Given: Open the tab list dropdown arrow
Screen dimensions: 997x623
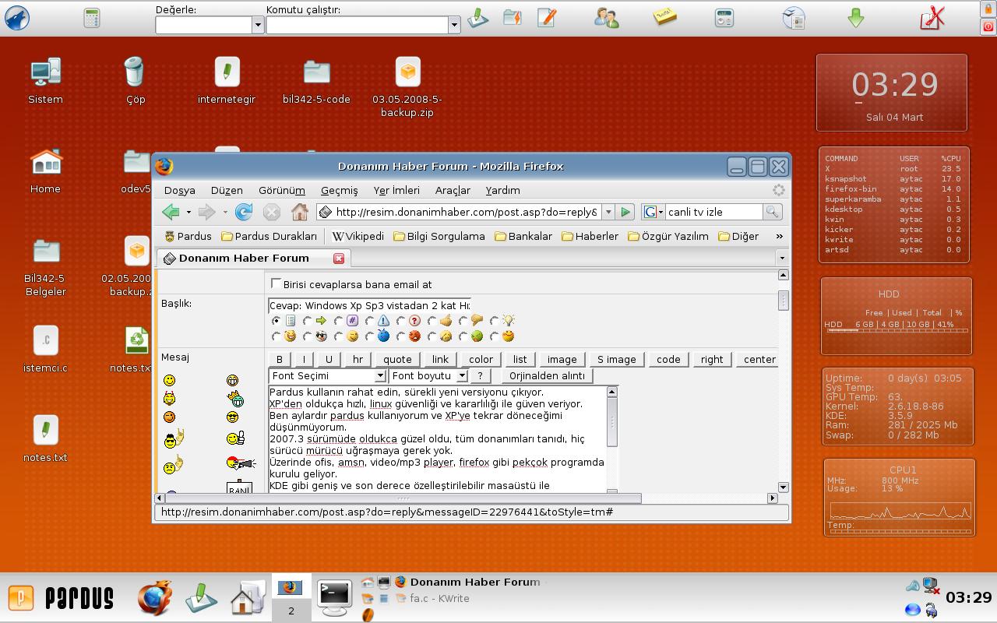Looking at the screenshot, I should coord(781,258).
